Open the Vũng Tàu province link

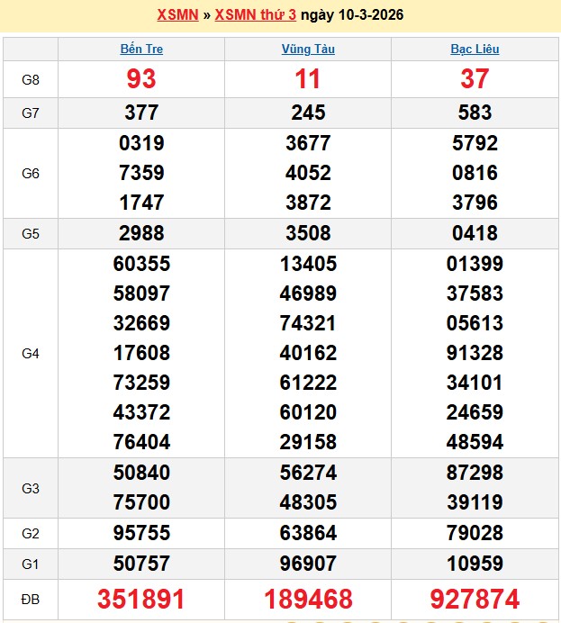pyautogui.click(x=308, y=50)
